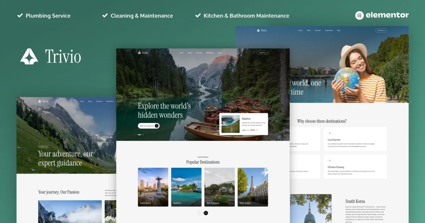Click Maldives thumbnail image in hero card
Viewport: 425px width, 223px height.
pyautogui.click(x=230, y=124)
